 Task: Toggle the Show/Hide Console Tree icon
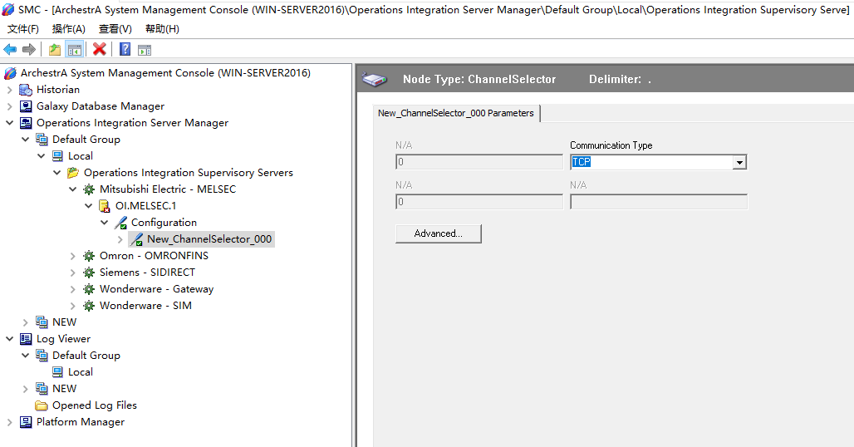75,50
